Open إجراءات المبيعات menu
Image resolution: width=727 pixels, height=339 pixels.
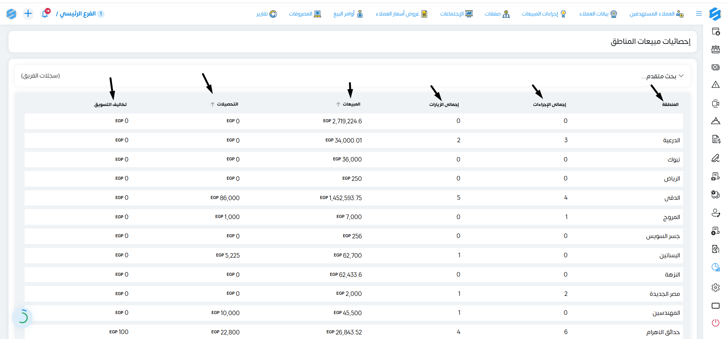point(544,14)
